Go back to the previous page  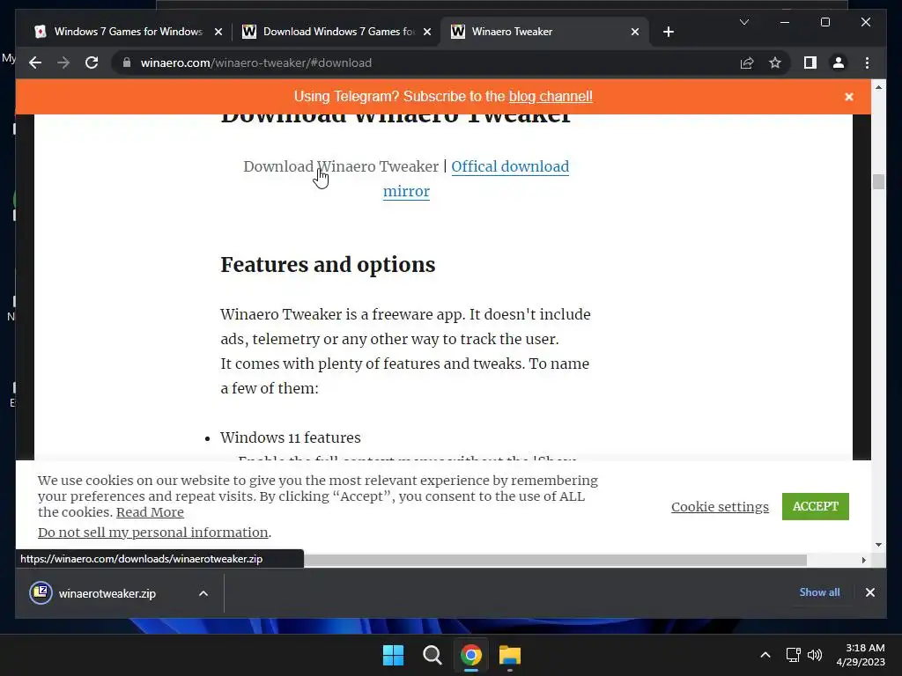tap(35, 62)
